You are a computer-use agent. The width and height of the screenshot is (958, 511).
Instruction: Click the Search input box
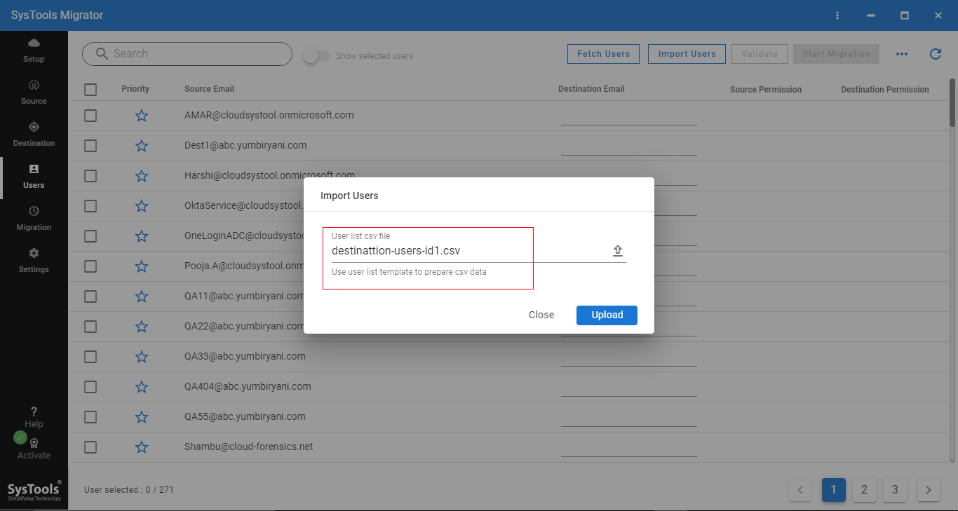187,54
